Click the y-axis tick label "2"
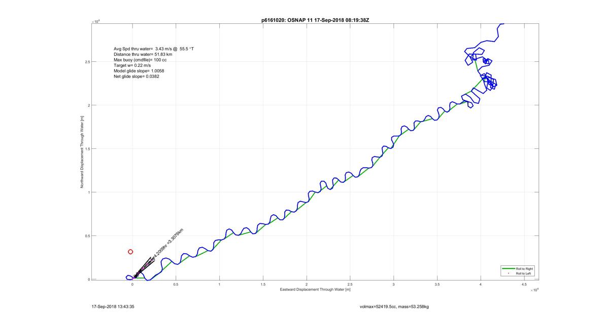Viewport: 609px width, 315px height. pyautogui.click(x=88, y=106)
